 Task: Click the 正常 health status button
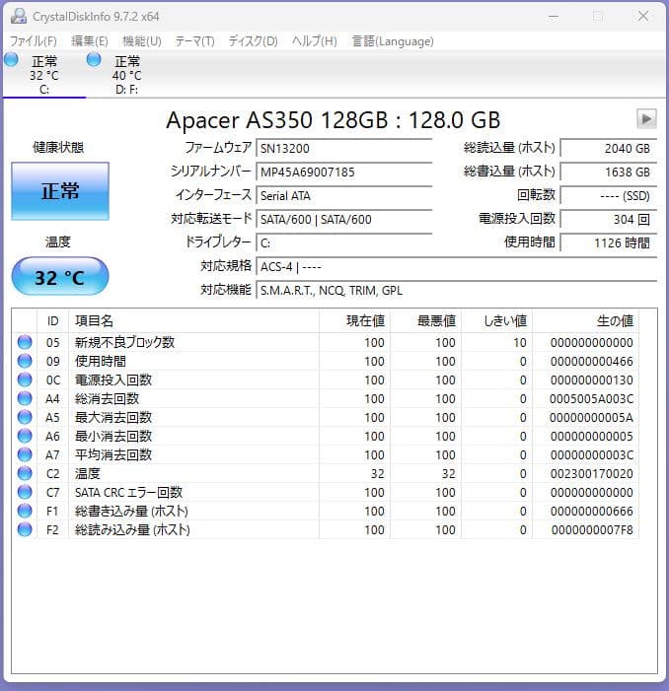coord(60,191)
